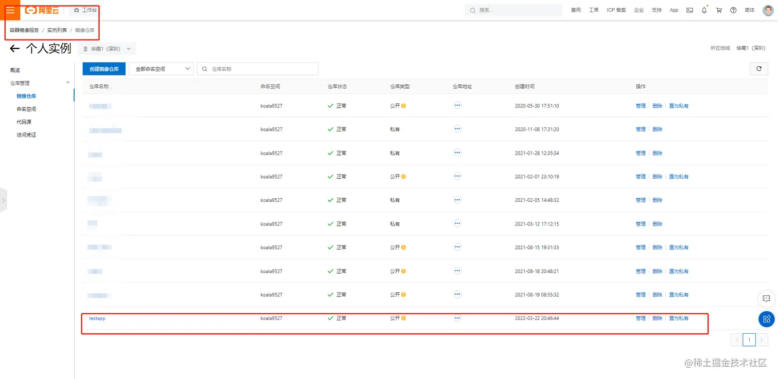778x379 pixels.
Task: Click the Alibaba Cloud logo
Action: 42,10
